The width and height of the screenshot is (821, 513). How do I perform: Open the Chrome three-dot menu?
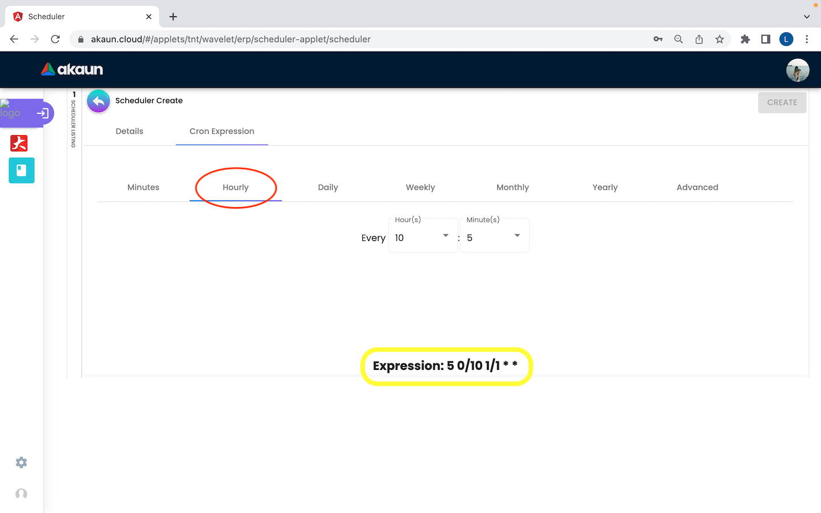[806, 39]
